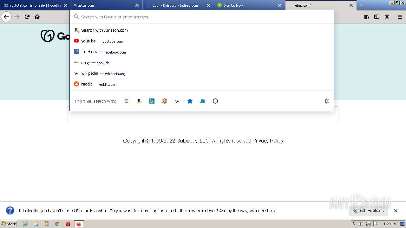The image size is (406, 228).
Task: Show hidden tray icons arrow
Action: tap(354, 224)
